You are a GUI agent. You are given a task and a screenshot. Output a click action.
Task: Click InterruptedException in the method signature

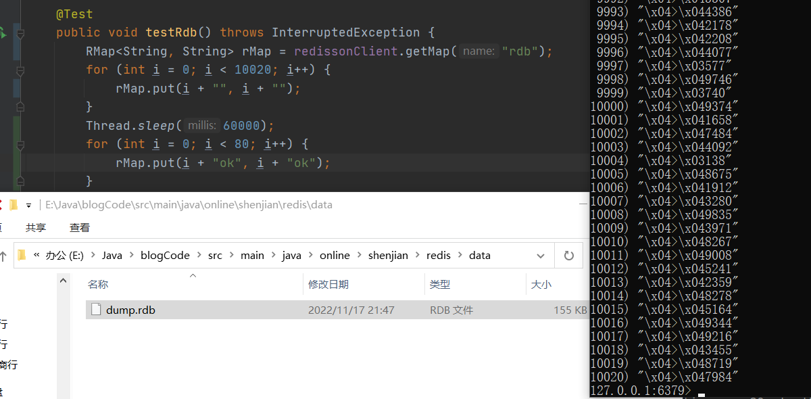(x=346, y=32)
